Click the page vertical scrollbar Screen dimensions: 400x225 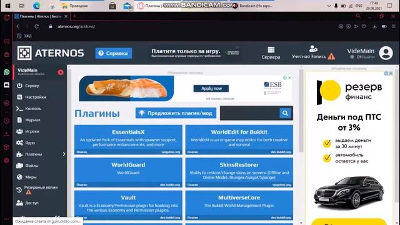pos(301,110)
